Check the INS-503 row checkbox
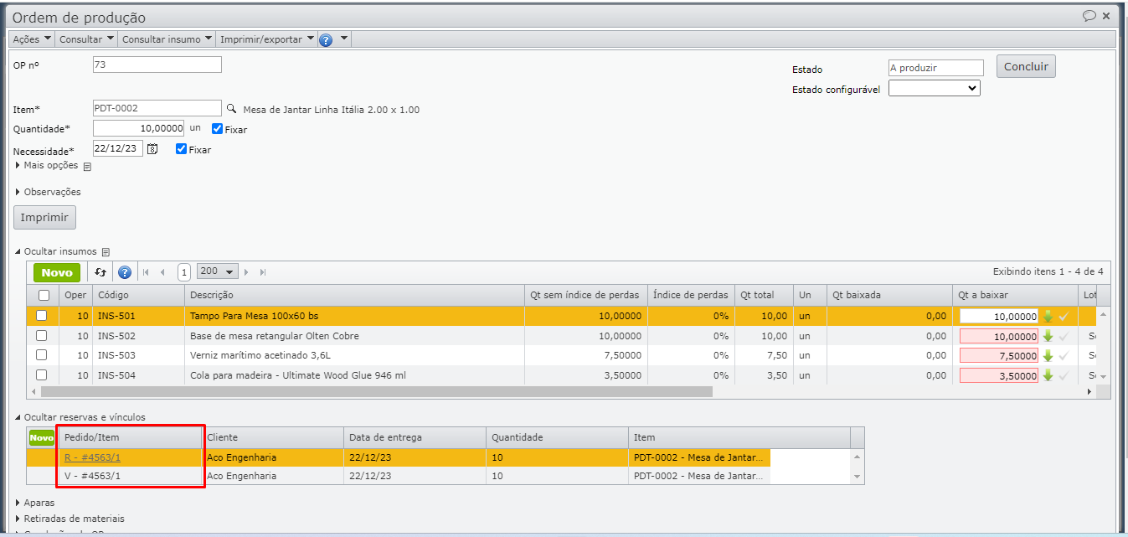 41,355
